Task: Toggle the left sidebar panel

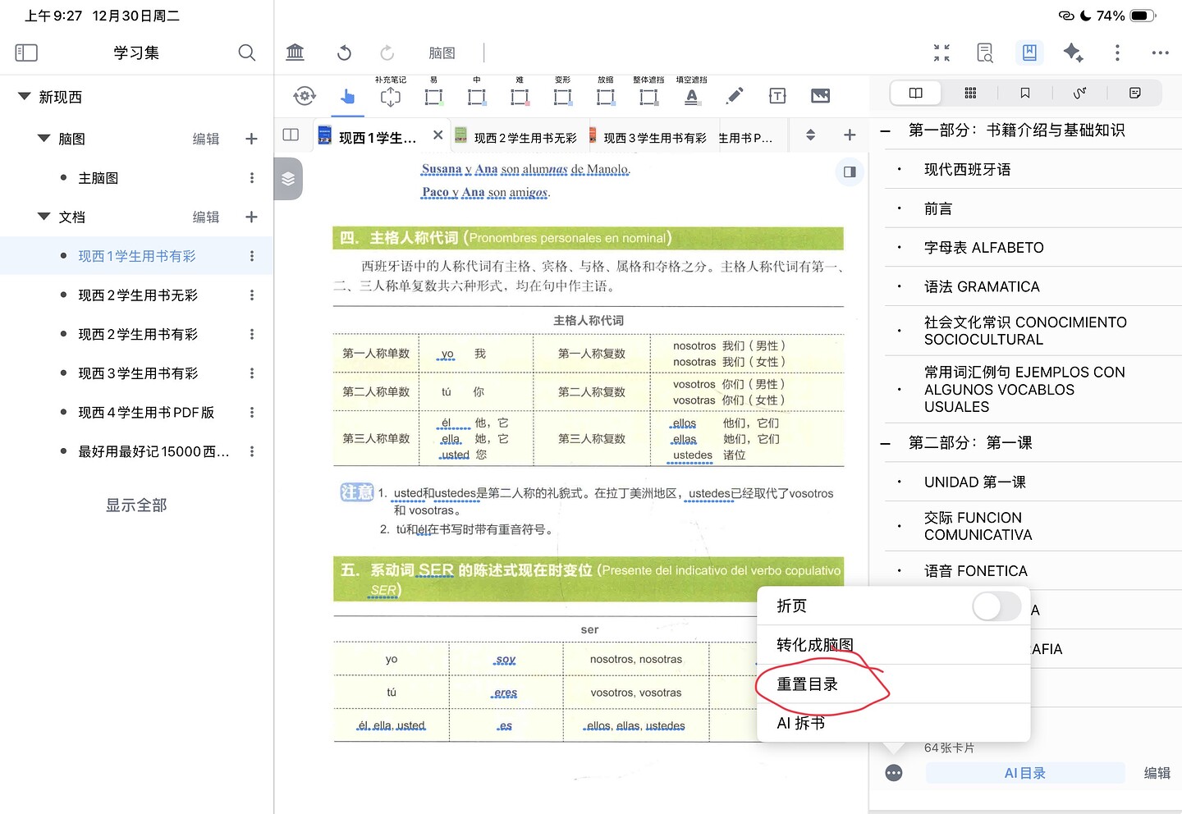Action: point(26,53)
